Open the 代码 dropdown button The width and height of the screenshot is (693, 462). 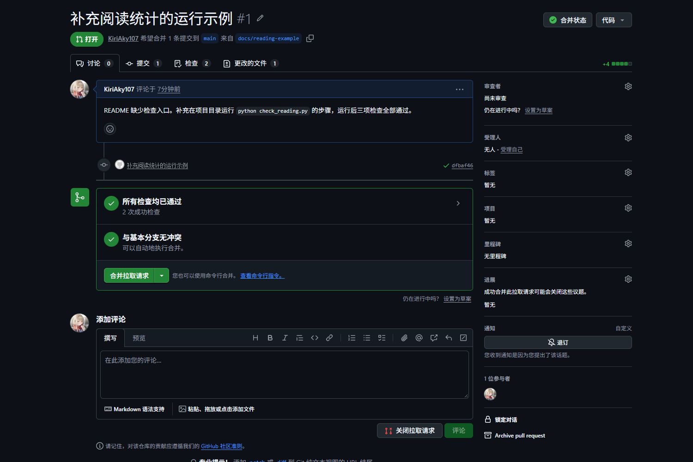[x=614, y=20]
